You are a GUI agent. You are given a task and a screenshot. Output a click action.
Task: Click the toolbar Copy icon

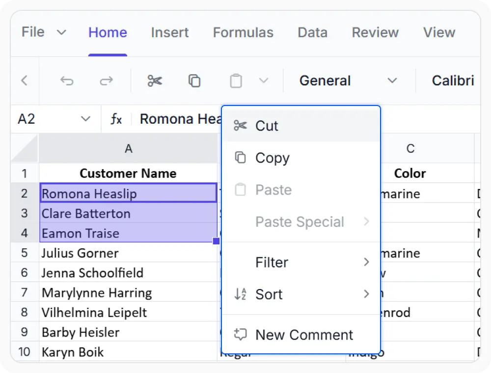[x=194, y=80]
